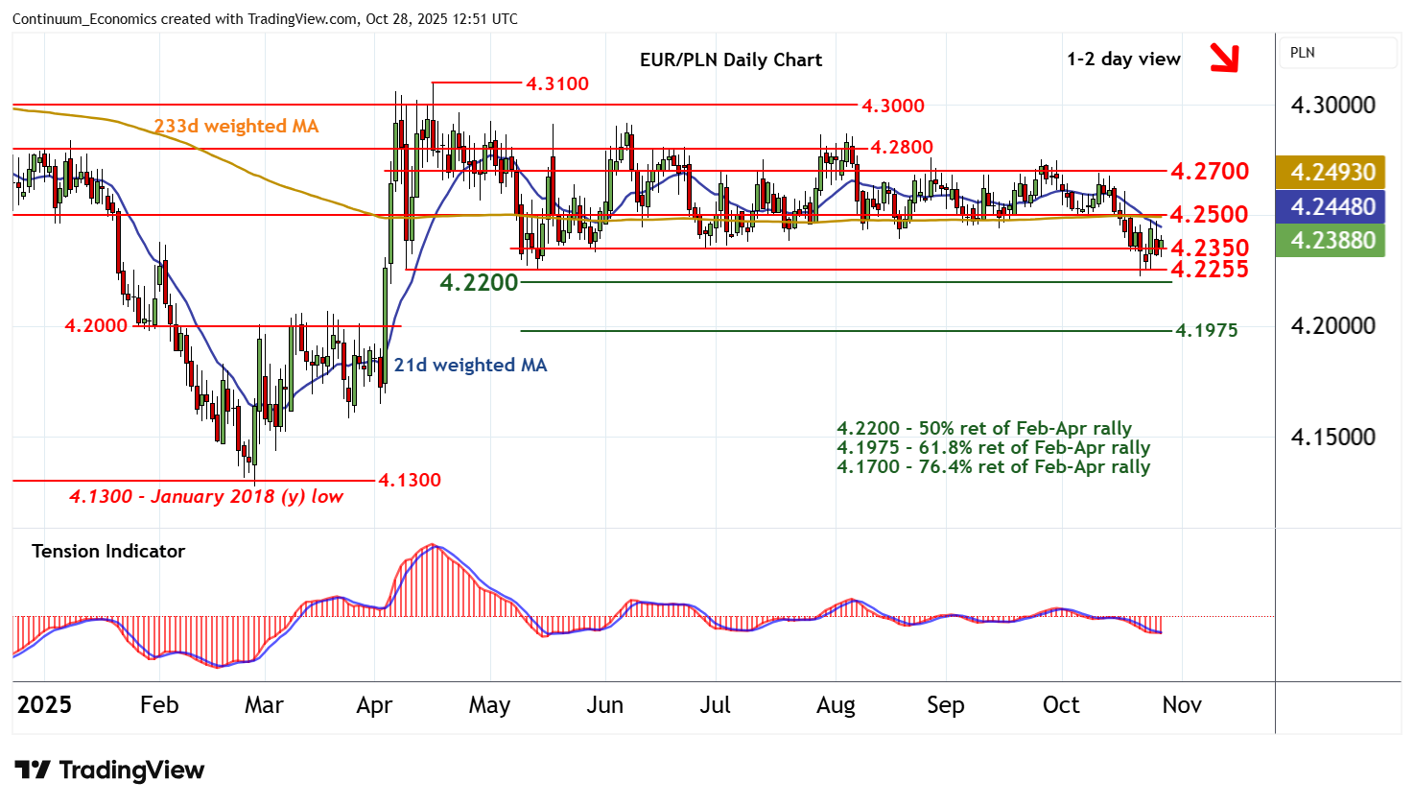The height and width of the screenshot is (806, 1414).
Task: Click the TradingView logo at bottom left
Action: pyautogui.click(x=109, y=770)
